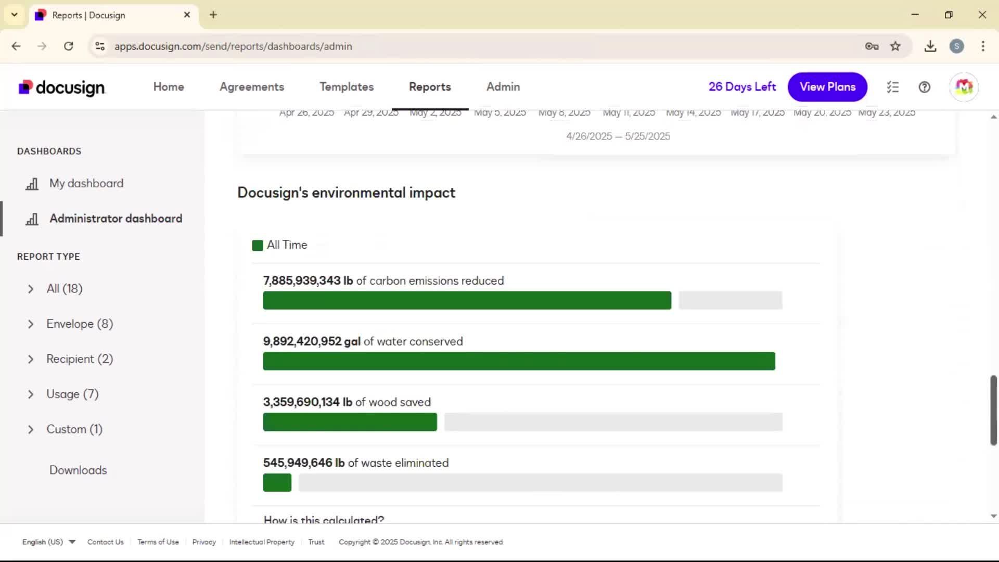Open a new browser tab

pyautogui.click(x=213, y=15)
